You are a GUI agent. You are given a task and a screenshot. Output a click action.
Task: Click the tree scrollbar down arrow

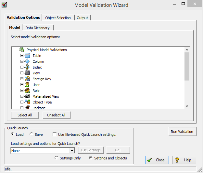click(187, 106)
